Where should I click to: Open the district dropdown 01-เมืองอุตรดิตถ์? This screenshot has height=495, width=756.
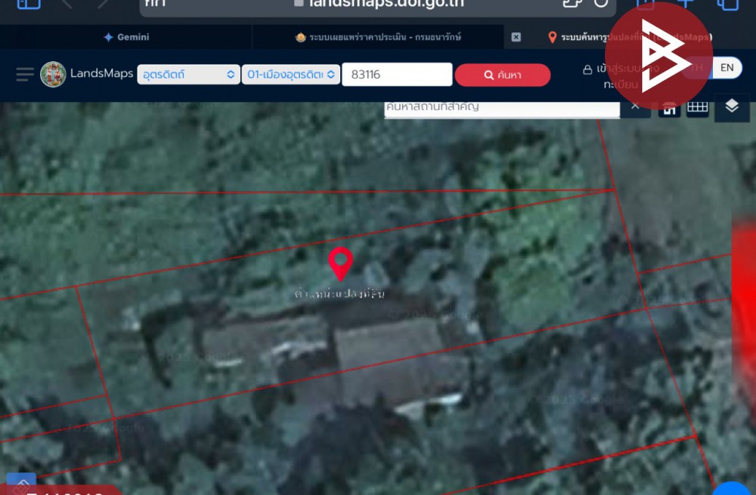[291, 75]
